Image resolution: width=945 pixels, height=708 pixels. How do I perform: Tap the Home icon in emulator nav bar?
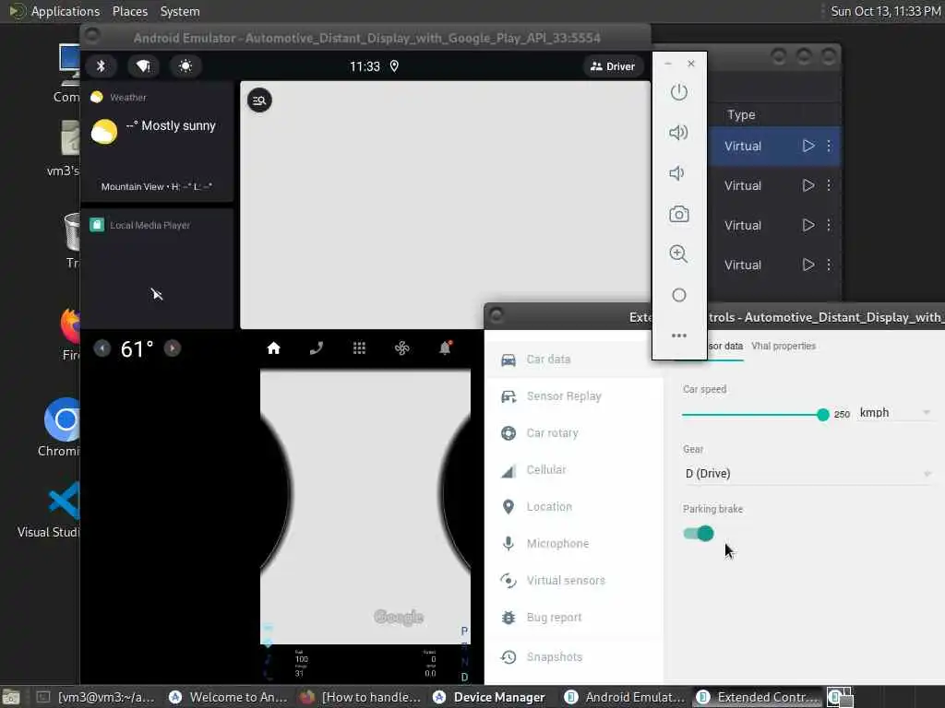273,348
